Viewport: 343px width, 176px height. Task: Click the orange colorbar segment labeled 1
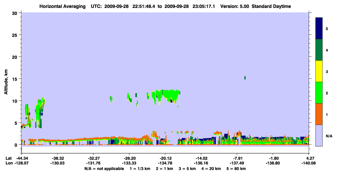pyautogui.click(x=319, y=114)
